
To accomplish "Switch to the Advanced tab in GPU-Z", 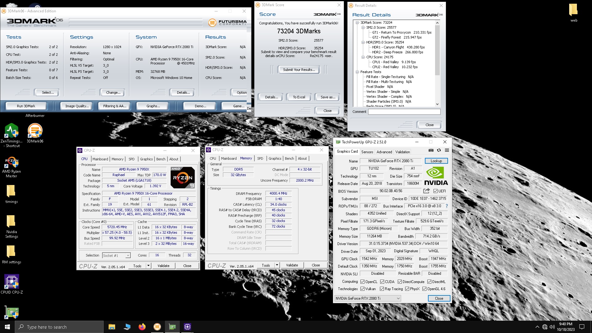I will tap(384, 152).
